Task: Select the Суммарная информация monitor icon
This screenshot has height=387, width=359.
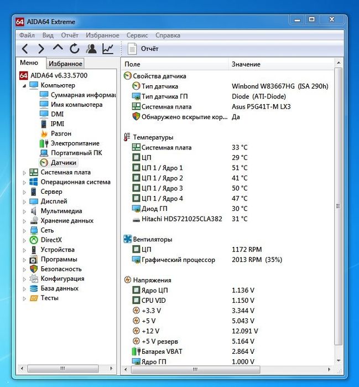Action: [x=44, y=95]
